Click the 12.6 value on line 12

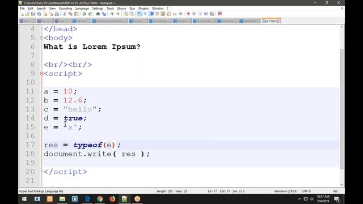pos(73,100)
